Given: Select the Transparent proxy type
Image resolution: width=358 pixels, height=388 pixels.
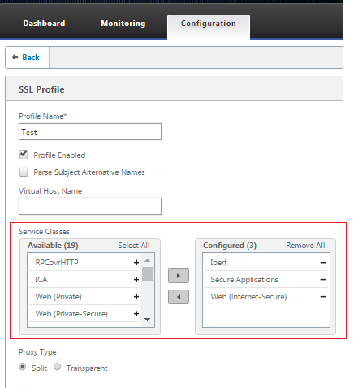Looking at the screenshot, I should (57, 367).
